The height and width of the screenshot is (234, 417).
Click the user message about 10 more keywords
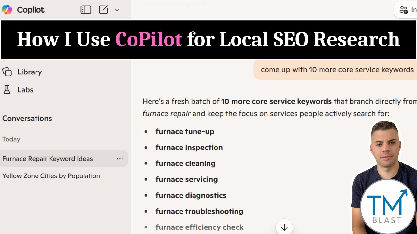point(336,70)
